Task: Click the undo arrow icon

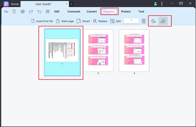Action: tap(39, 12)
